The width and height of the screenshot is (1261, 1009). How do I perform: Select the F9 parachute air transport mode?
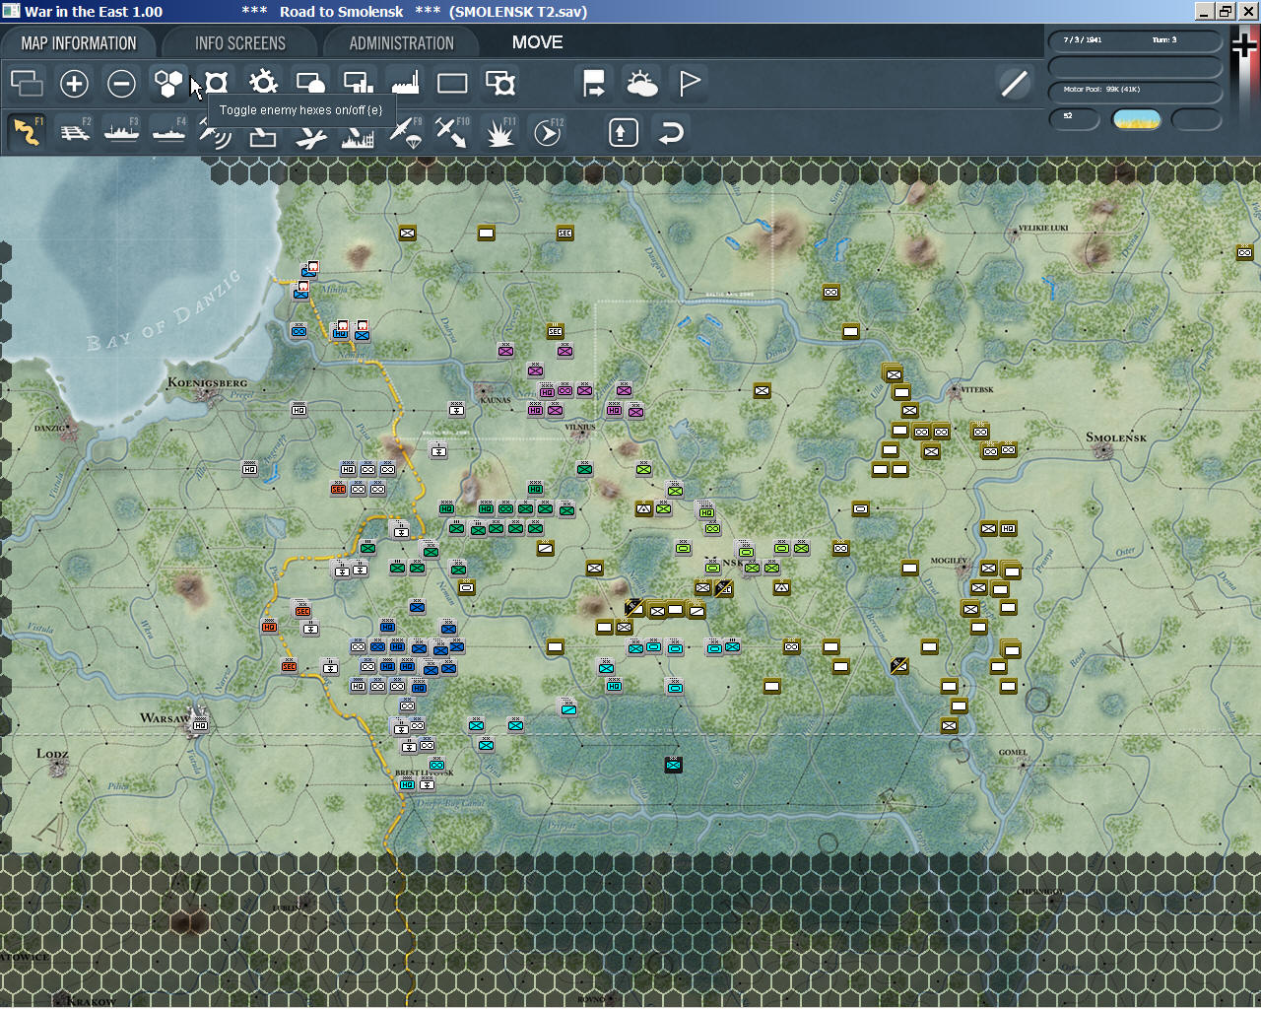coord(406,132)
